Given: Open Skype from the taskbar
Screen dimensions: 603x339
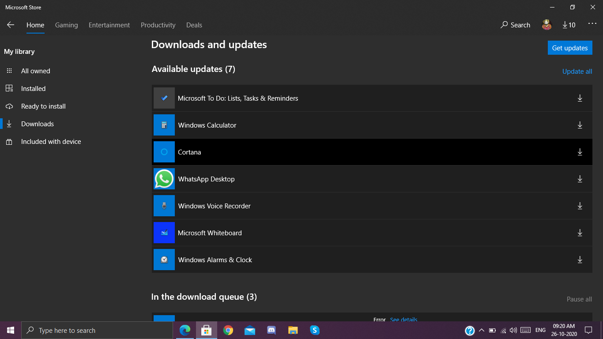Looking at the screenshot, I should [315, 330].
